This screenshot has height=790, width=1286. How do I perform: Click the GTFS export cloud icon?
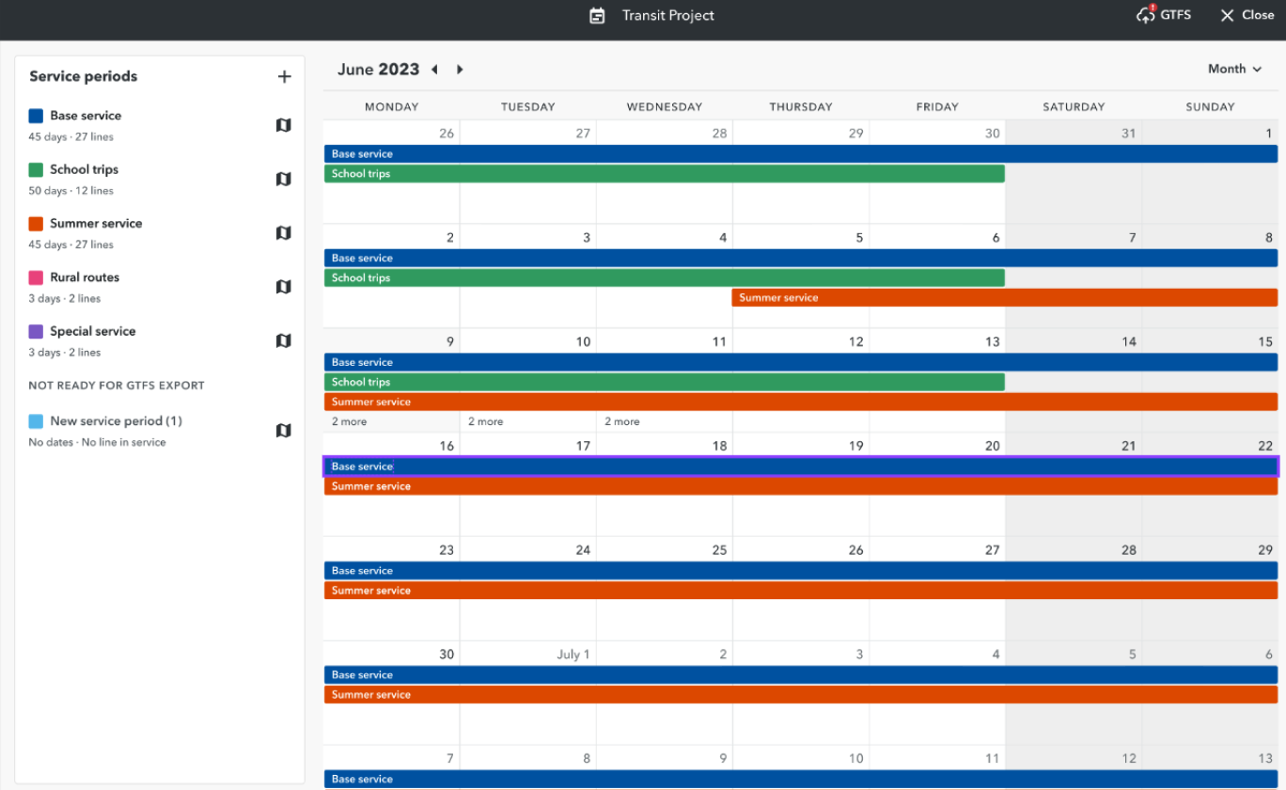point(1145,14)
